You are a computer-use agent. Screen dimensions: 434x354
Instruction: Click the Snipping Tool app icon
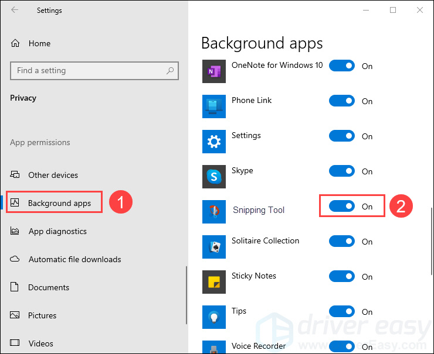213,211
